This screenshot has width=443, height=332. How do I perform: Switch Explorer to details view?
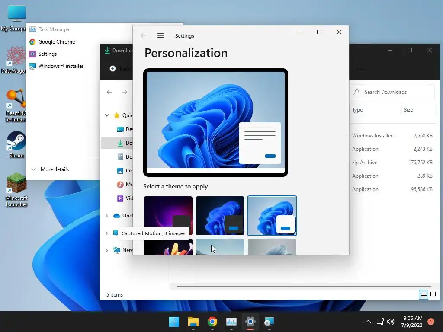(424, 295)
